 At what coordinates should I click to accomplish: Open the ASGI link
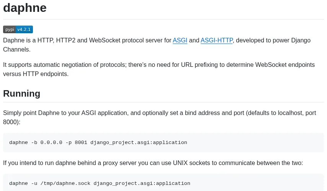pos(180,40)
